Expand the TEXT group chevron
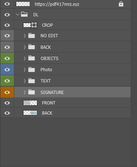 [x=25, y=81]
